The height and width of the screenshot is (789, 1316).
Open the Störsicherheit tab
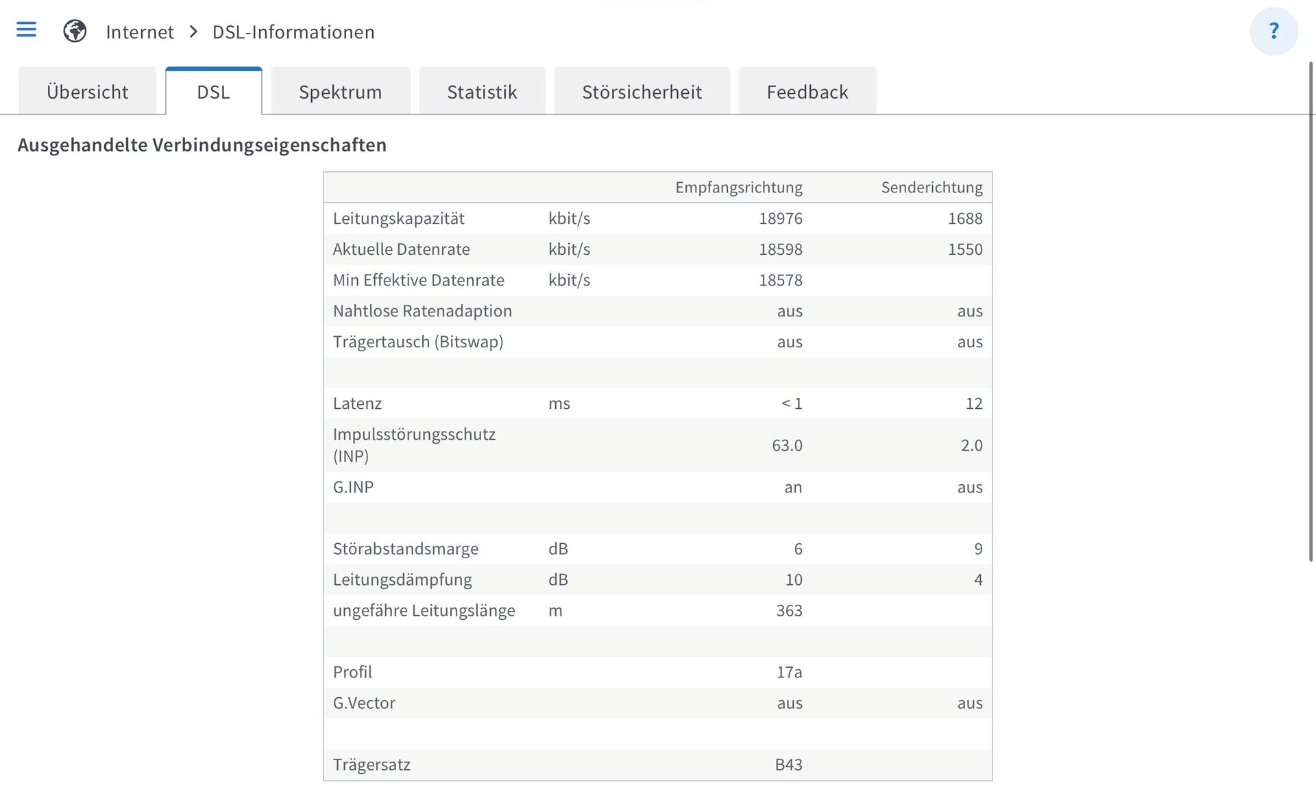pyautogui.click(x=642, y=92)
